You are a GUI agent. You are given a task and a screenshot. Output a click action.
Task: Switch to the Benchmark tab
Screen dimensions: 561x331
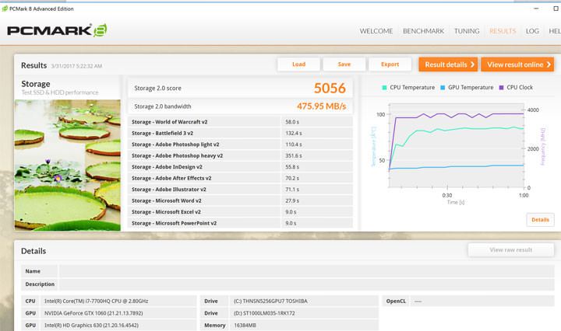tap(423, 31)
